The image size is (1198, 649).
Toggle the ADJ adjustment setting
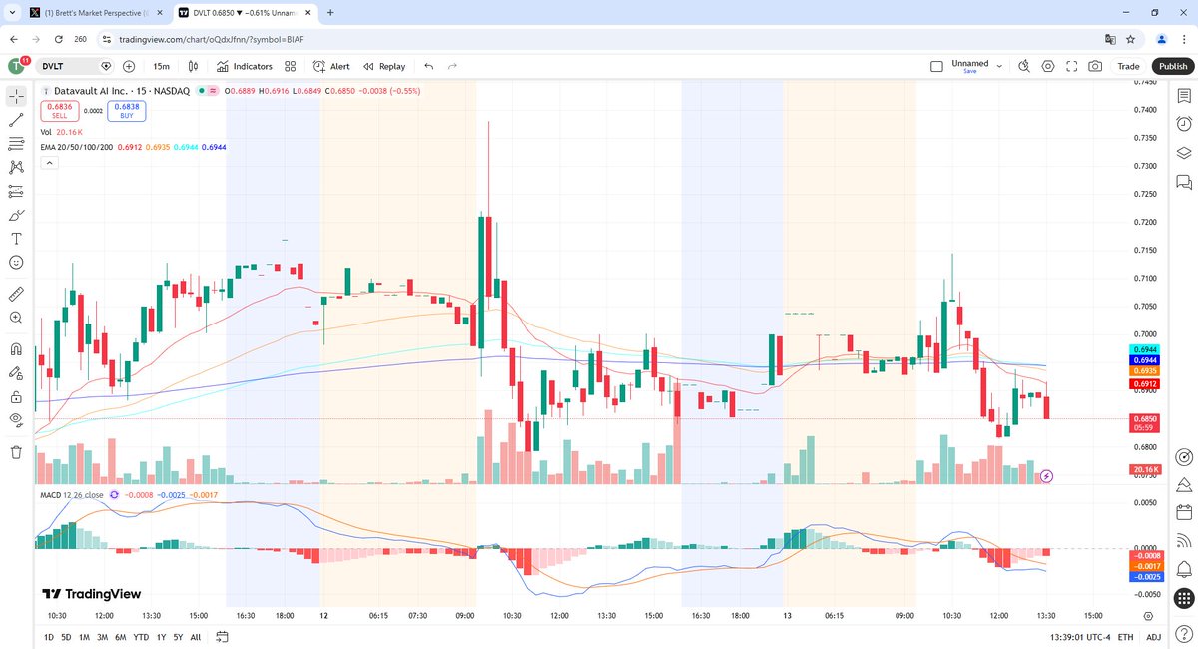click(1153, 637)
